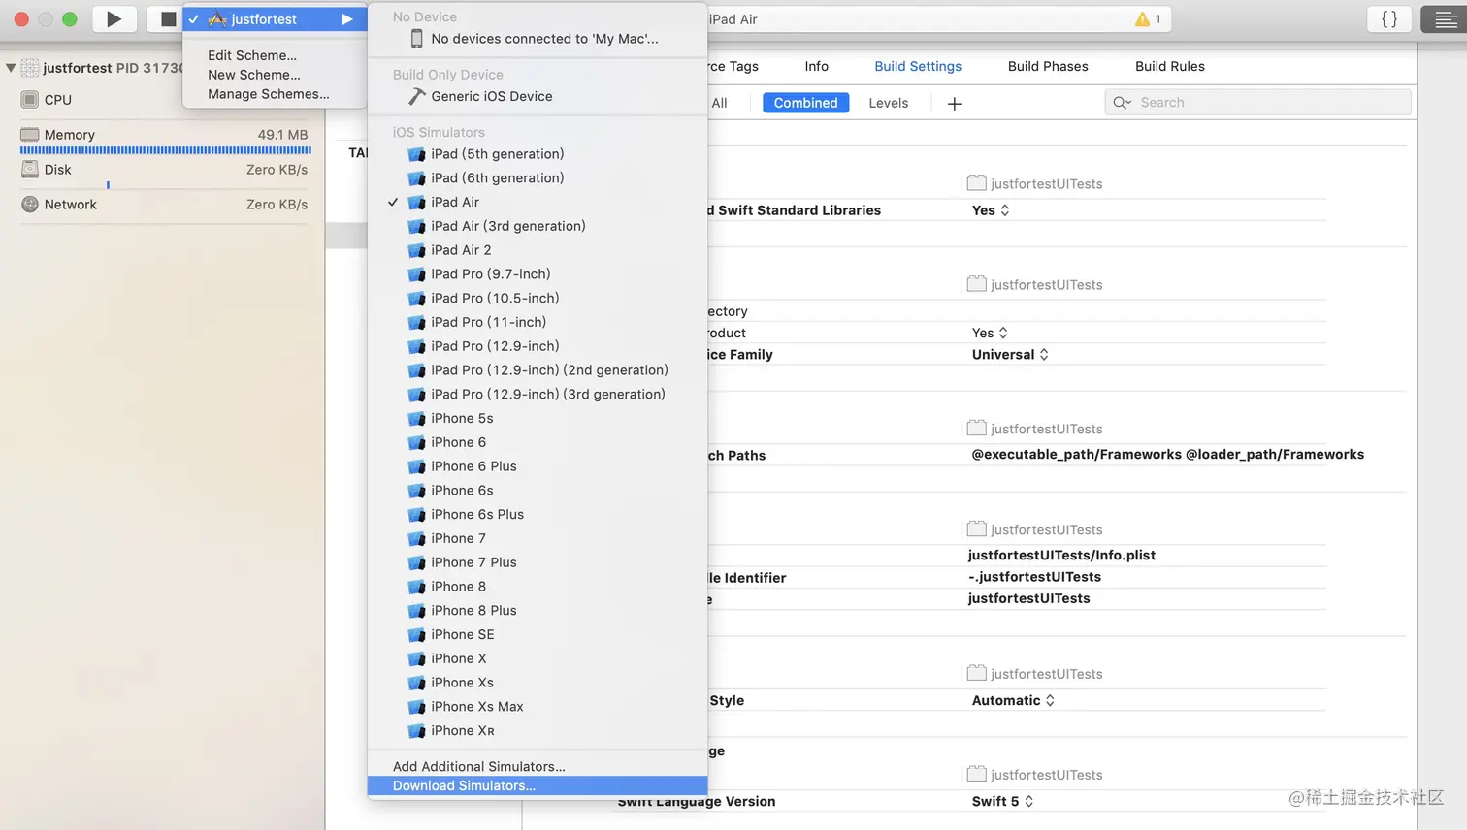Click justfortestUITests/Info.plist value
The width and height of the screenshot is (1467, 830).
coord(1061,555)
